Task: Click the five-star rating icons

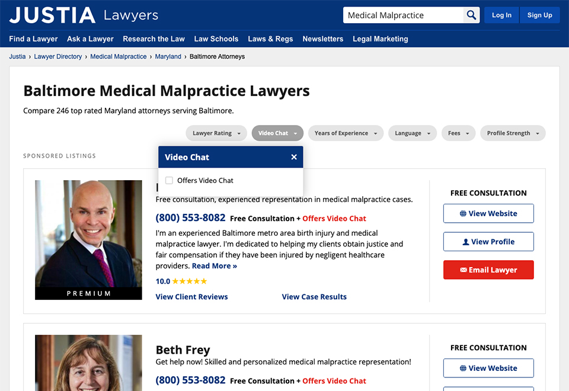Action: click(190, 281)
